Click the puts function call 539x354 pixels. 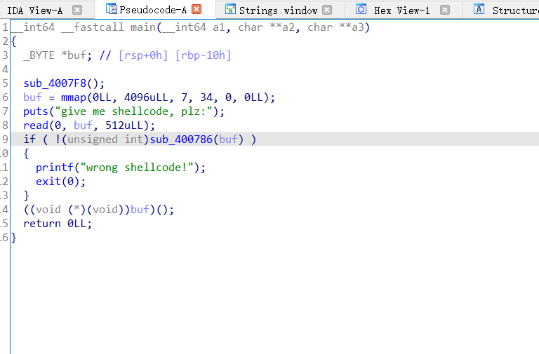(36, 111)
